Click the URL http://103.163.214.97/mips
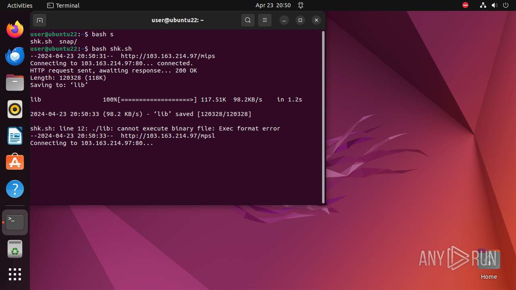The width and height of the screenshot is (516, 290). [168, 56]
